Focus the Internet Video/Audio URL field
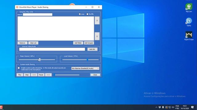 (52, 49)
